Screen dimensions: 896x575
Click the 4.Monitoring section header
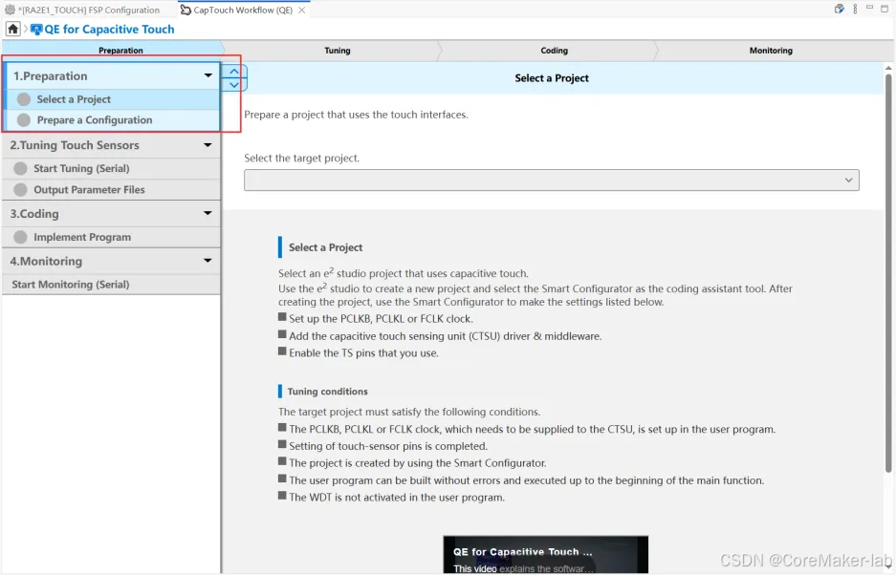tap(111, 261)
